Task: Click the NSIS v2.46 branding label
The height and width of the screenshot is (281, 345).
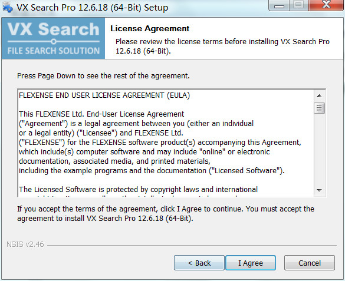Action: (x=25, y=244)
